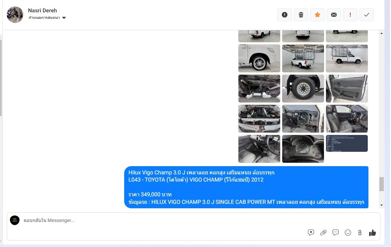Click the L043 - TOYOTA VIGO CHAMP 2012 line

coord(196,180)
